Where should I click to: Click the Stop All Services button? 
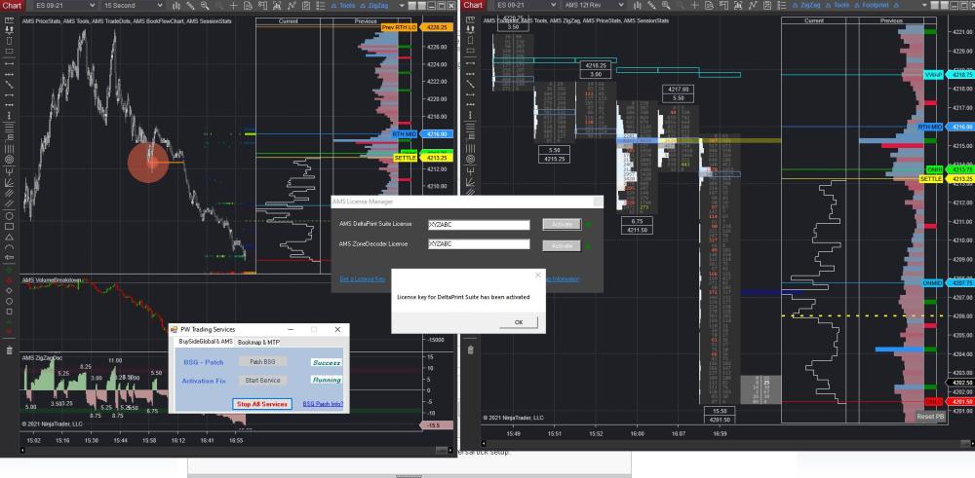pyautogui.click(x=261, y=404)
